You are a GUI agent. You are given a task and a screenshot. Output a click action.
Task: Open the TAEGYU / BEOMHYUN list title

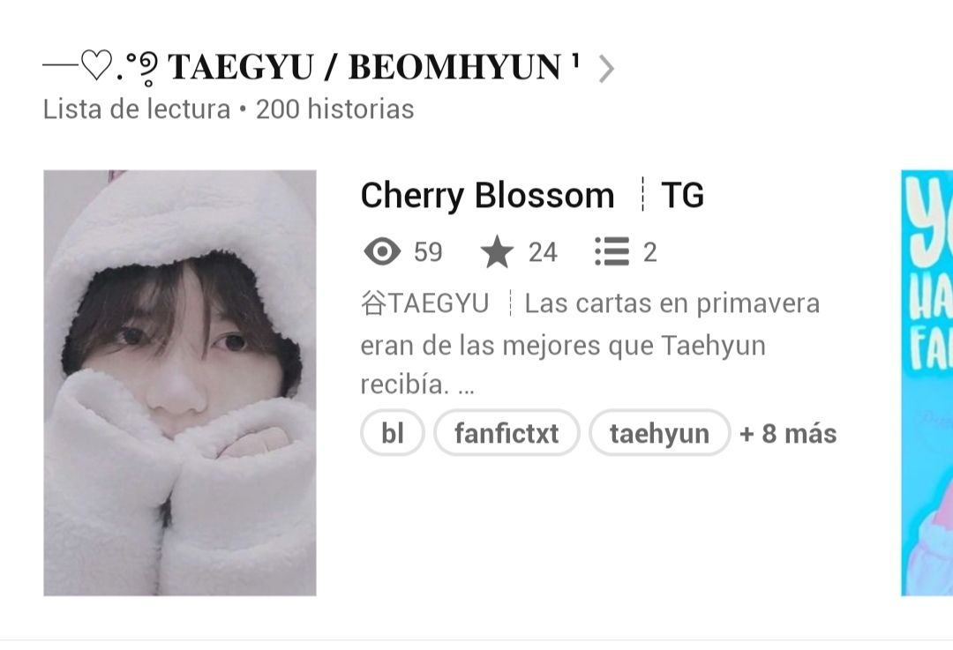click(372, 67)
